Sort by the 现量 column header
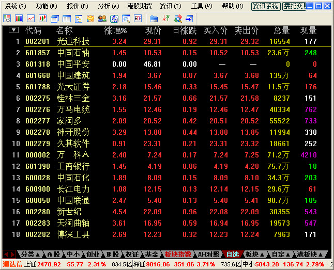Image resolution: width=334 pixels, height=270 pixels. point(309,30)
